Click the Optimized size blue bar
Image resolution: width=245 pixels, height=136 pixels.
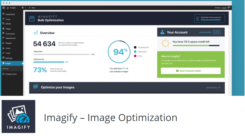(49, 62)
